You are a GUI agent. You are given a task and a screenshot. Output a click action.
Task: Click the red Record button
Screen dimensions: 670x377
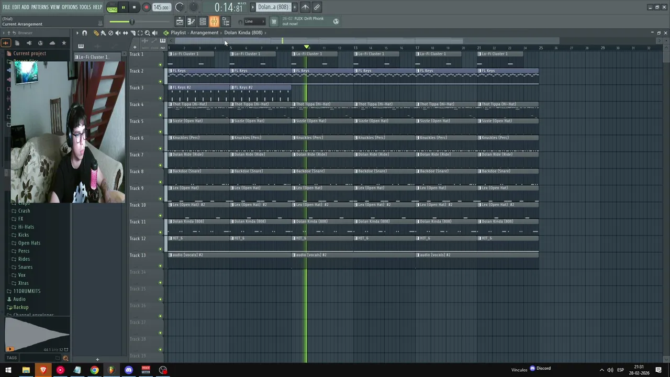[146, 7]
